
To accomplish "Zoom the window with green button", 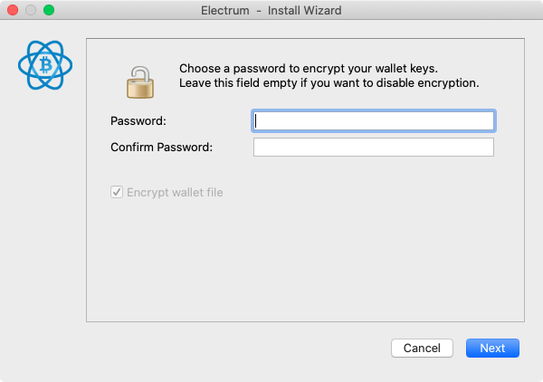I will pyautogui.click(x=49, y=10).
